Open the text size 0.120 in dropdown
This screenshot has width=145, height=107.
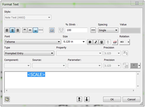click(74, 42)
